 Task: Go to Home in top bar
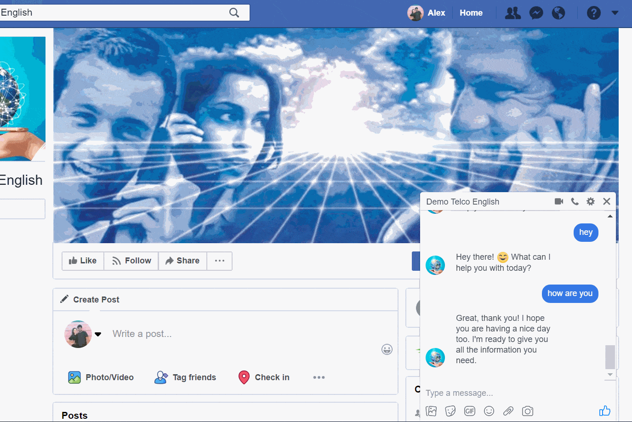(x=471, y=13)
